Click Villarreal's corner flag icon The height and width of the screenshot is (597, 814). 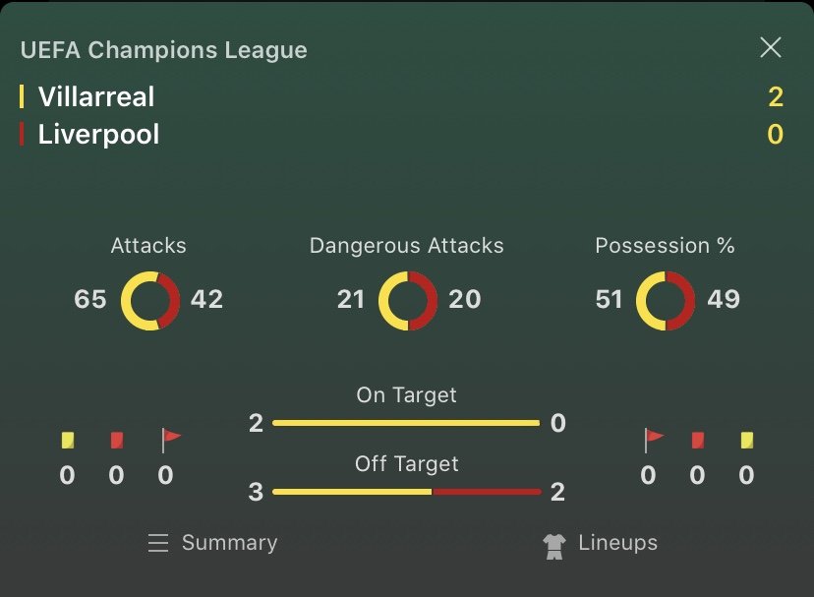(x=171, y=440)
